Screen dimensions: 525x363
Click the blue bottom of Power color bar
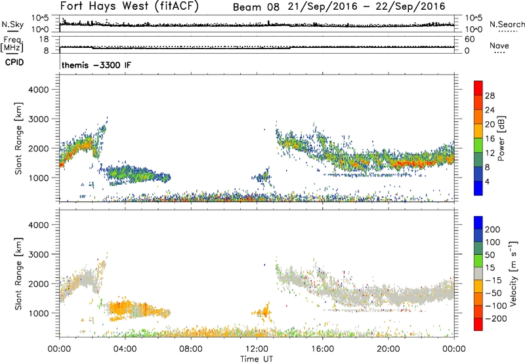[478, 188]
